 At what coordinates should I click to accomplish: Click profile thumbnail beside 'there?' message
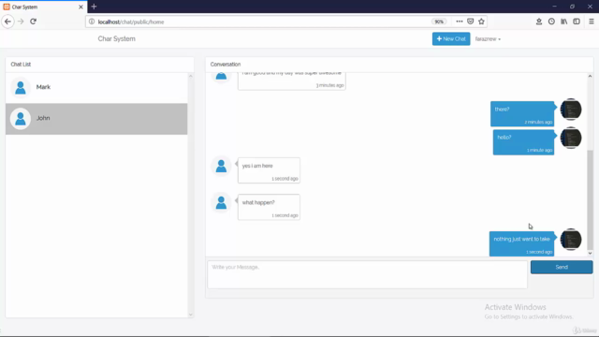click(x=571, y=110)
